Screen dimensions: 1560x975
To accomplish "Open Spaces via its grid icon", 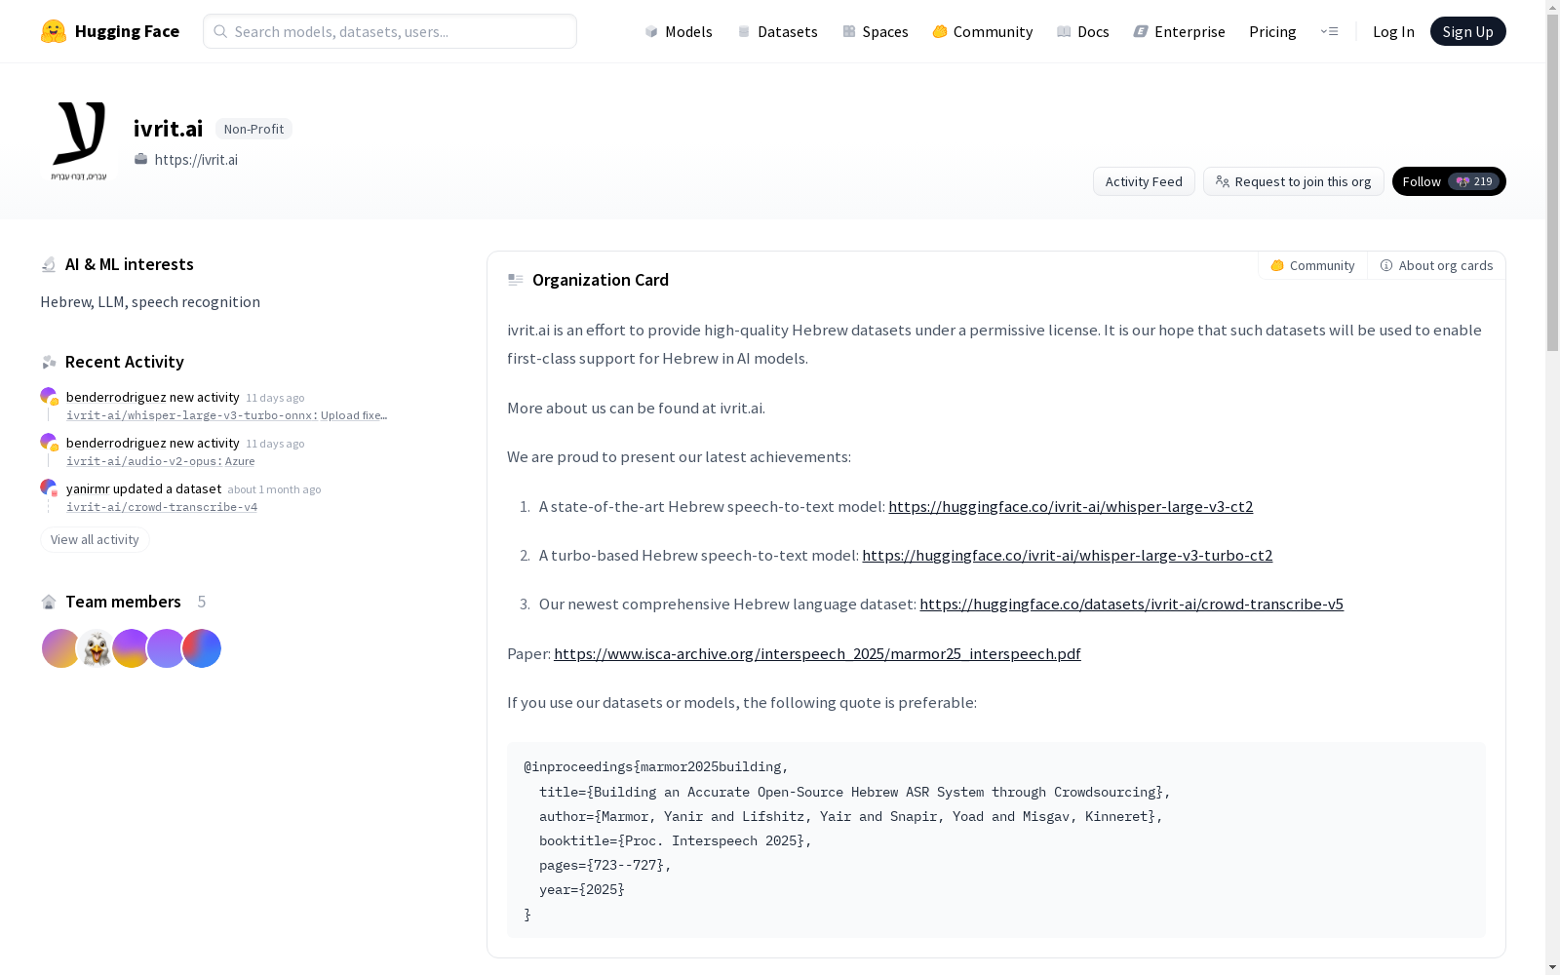I will tap(849, 31).
